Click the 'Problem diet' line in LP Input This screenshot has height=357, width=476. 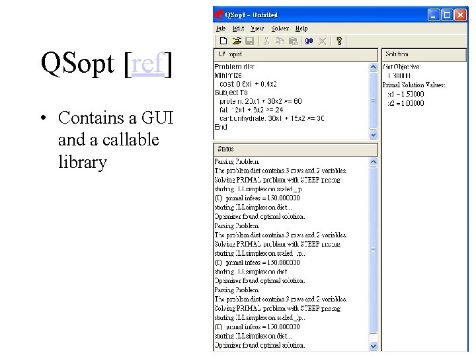coord(234,67)
